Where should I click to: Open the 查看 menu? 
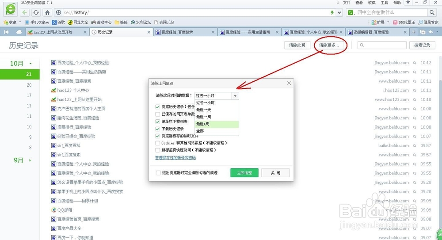(x=359, y=3)
